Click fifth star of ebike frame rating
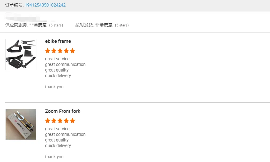 (72, 51)
